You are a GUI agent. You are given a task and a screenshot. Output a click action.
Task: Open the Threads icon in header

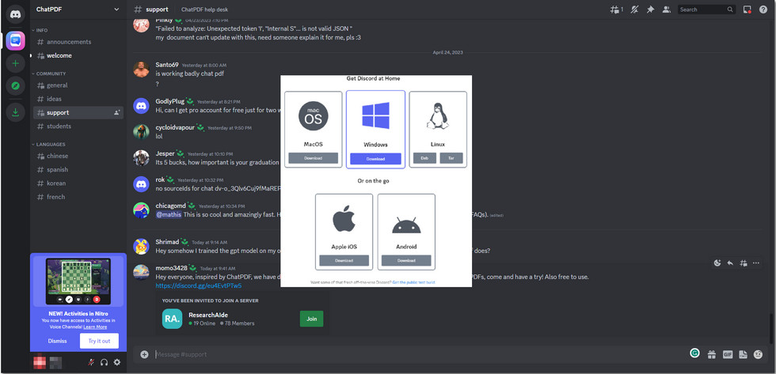tap(616, 9)
